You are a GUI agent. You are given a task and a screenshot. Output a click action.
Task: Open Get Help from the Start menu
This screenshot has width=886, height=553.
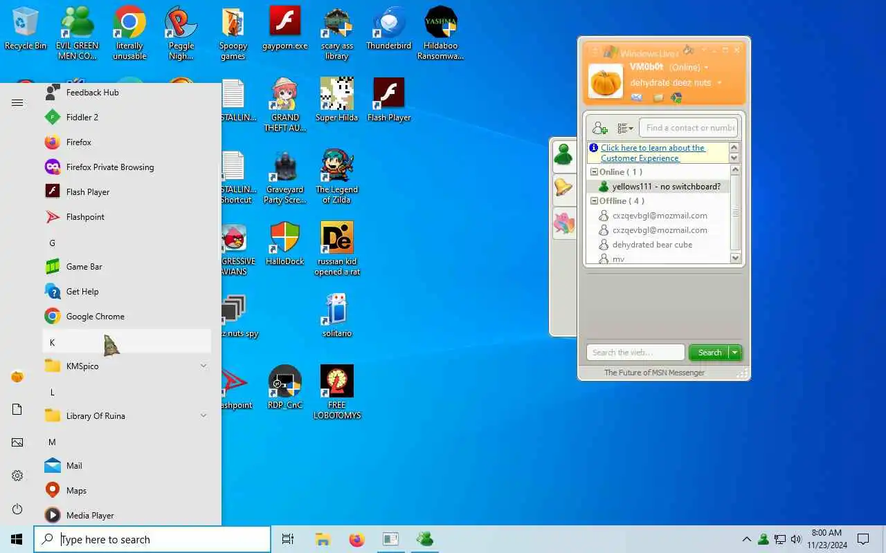point(127,292)
